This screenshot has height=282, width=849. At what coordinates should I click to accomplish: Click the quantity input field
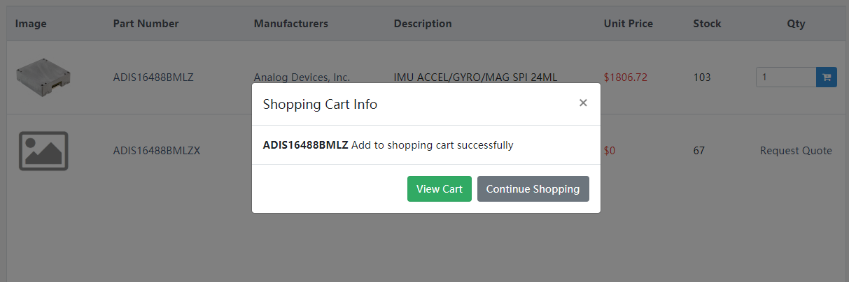click(x=786, y=77)
